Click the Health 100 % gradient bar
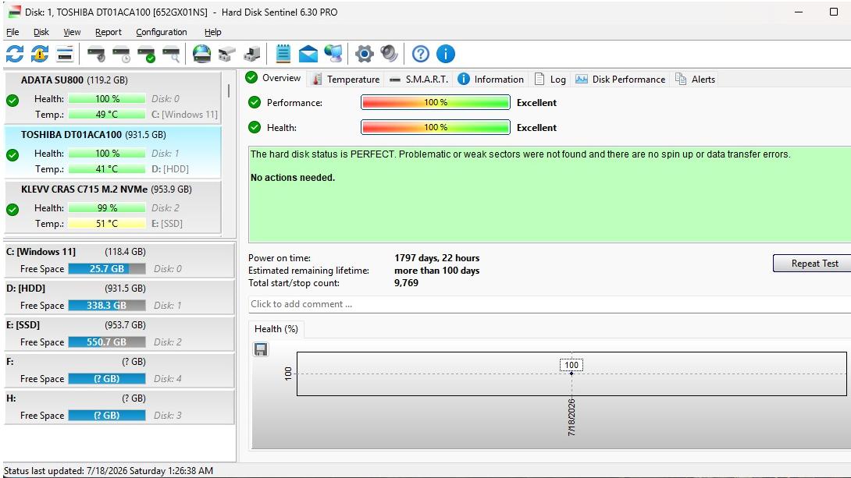The image size is (851, 478). click(436, 127)
